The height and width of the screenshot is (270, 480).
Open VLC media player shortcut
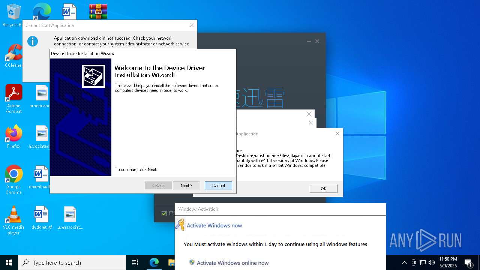(x=13, y=220)
